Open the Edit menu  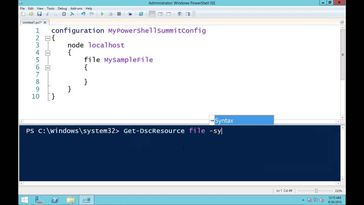click(x=31, y=9)
